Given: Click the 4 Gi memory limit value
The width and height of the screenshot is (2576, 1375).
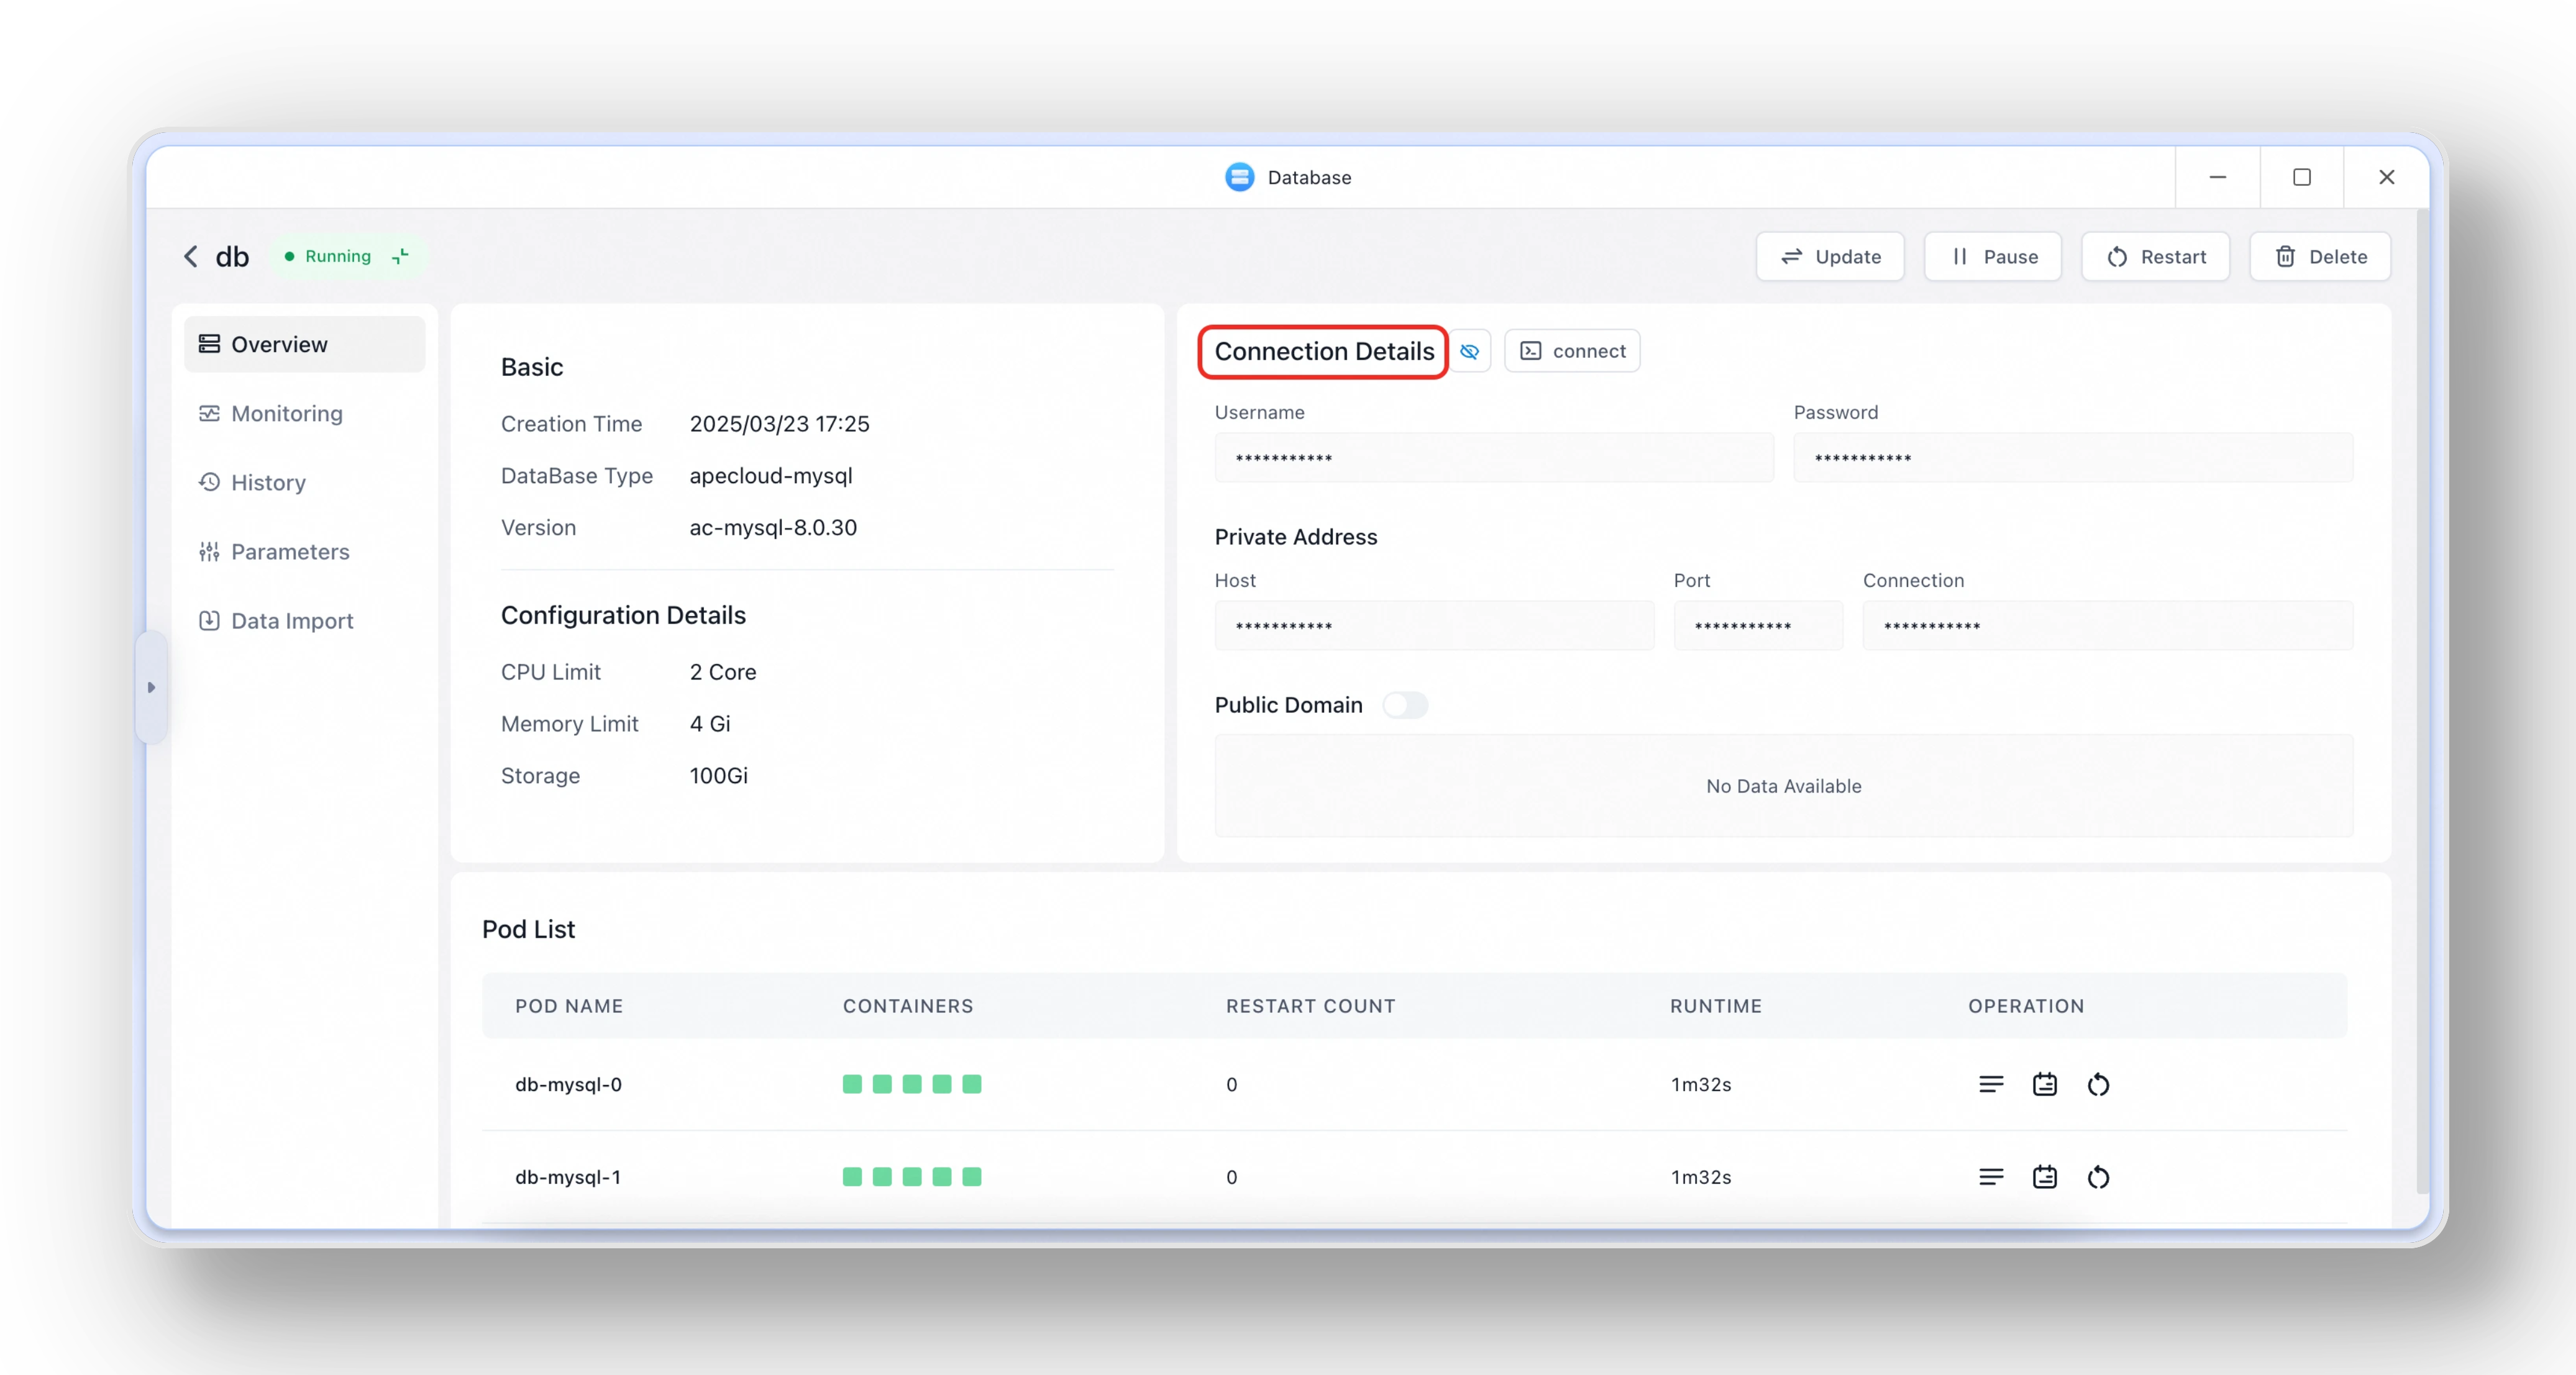Looking at the screenshot, I should 710,724.
